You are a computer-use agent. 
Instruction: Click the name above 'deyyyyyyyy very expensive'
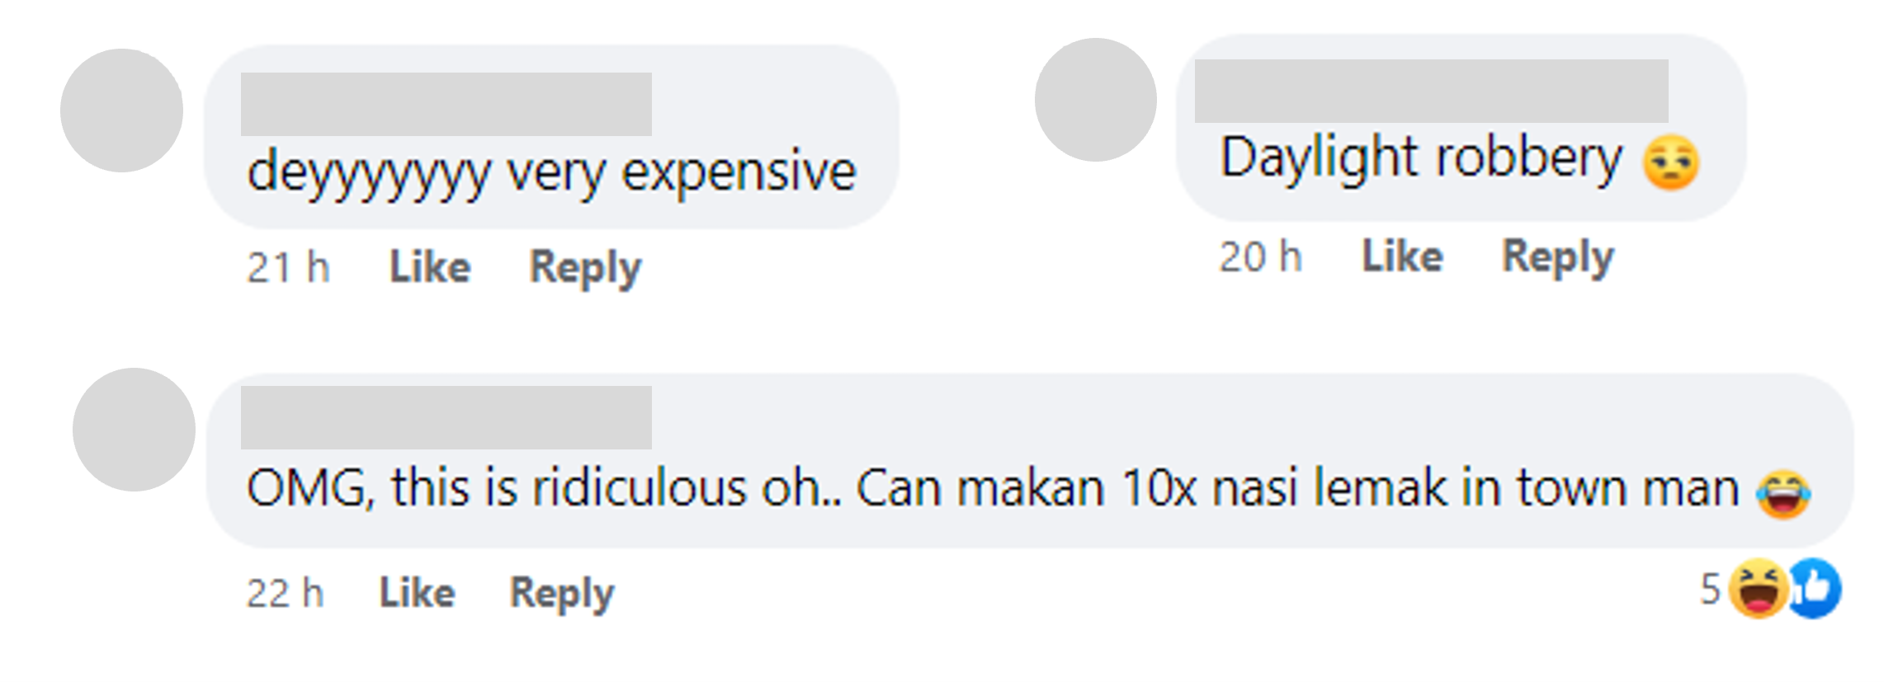[x=446, y=104]
